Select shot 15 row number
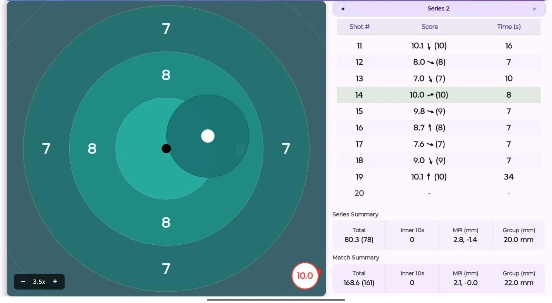552x303 pixels. point(359,111)
